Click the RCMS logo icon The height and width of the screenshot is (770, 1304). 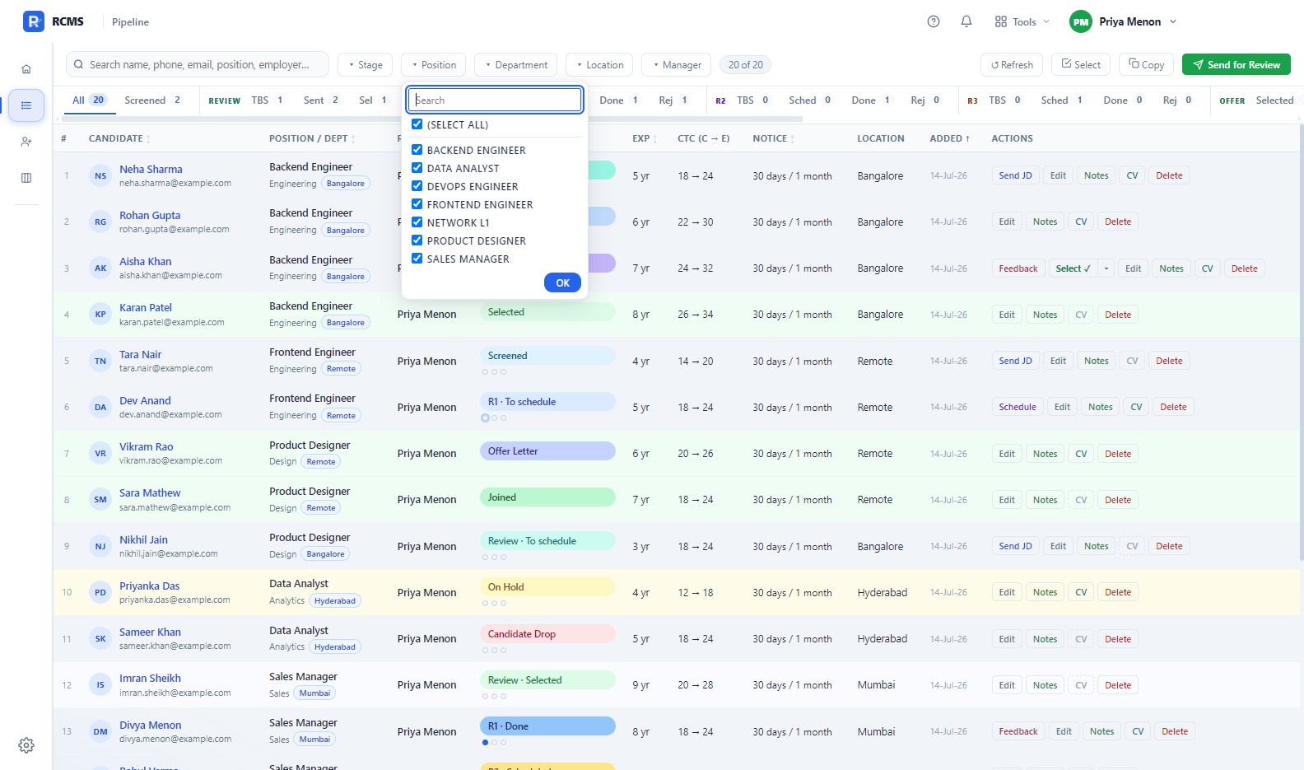[x=34, y=21]
